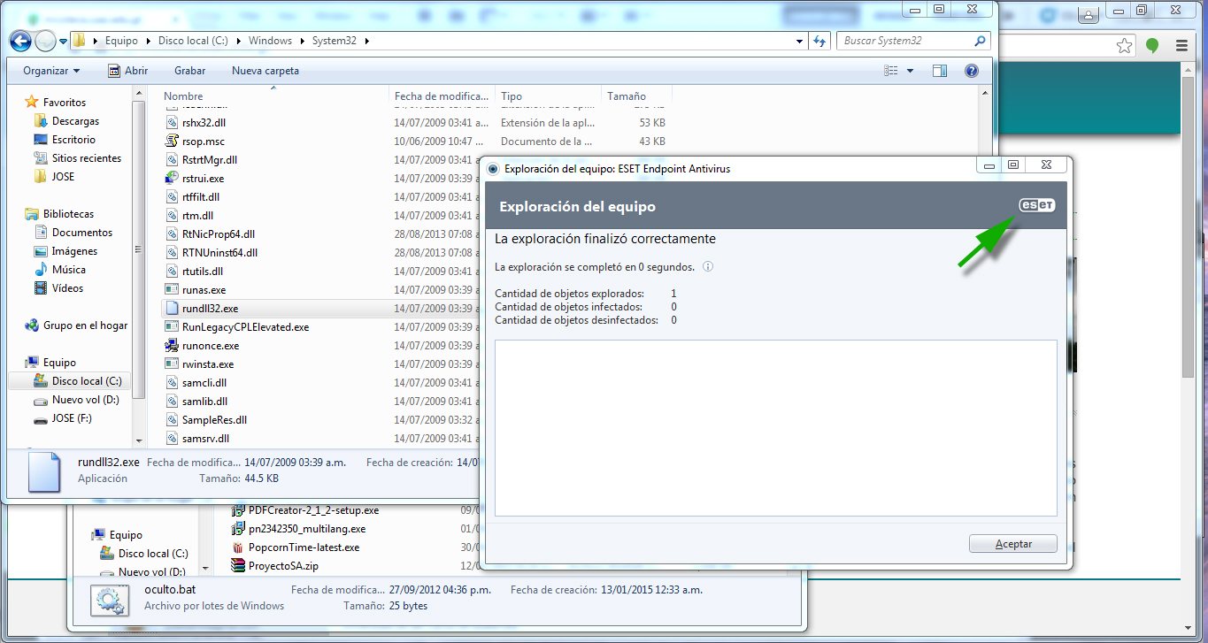This screenshot has height=643, width=1208.
Task: Open the Música library
Action: pyautogui.click(x=69, y=270)
